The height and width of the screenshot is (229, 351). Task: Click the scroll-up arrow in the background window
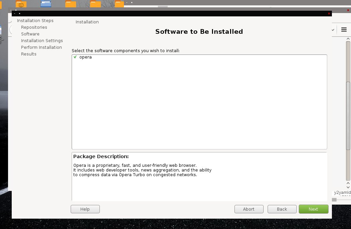pyautogui.click(x=348, y=39)
